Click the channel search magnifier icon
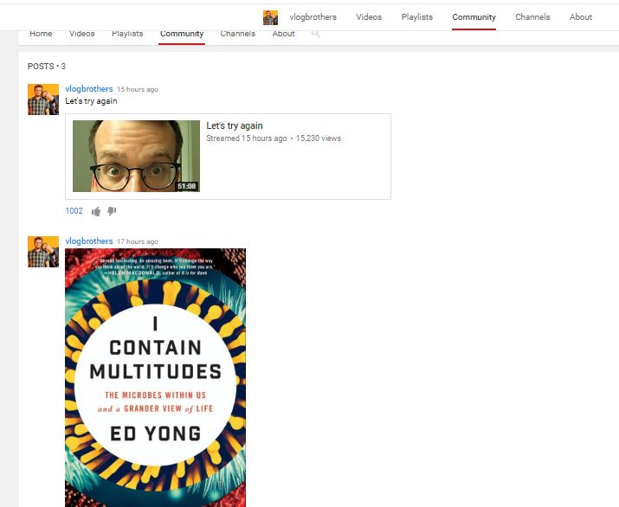The height and width of the screenshot is (507, 619). (x=315, y=34)
